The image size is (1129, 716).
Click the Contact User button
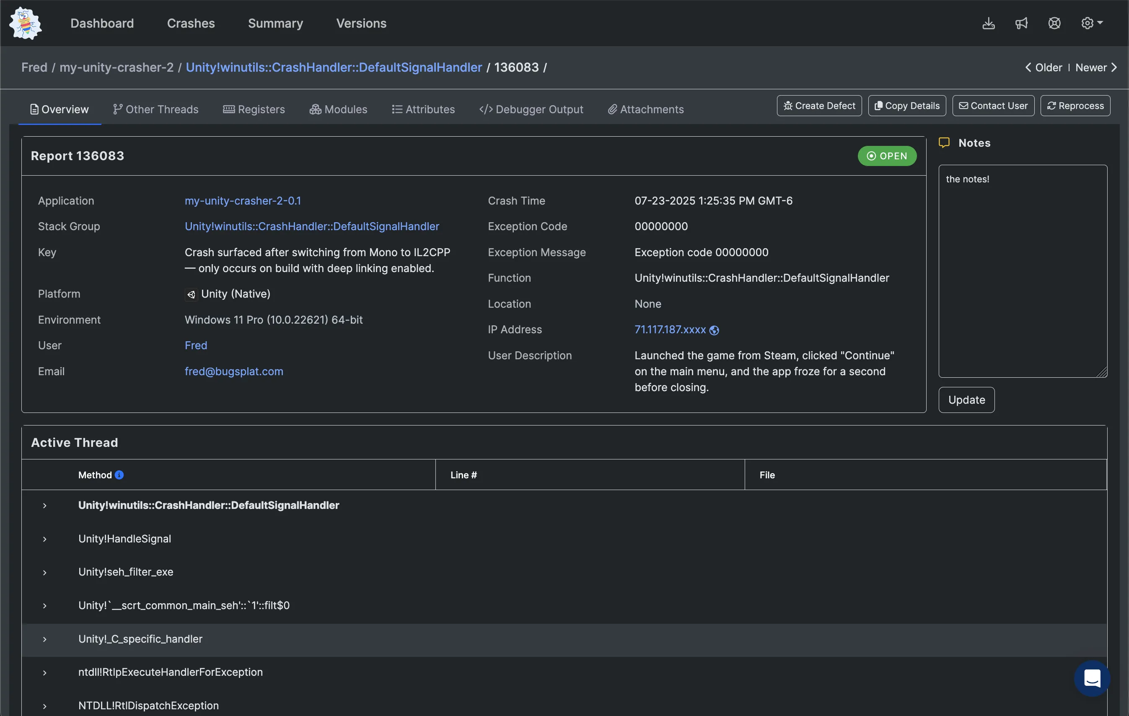993,106
